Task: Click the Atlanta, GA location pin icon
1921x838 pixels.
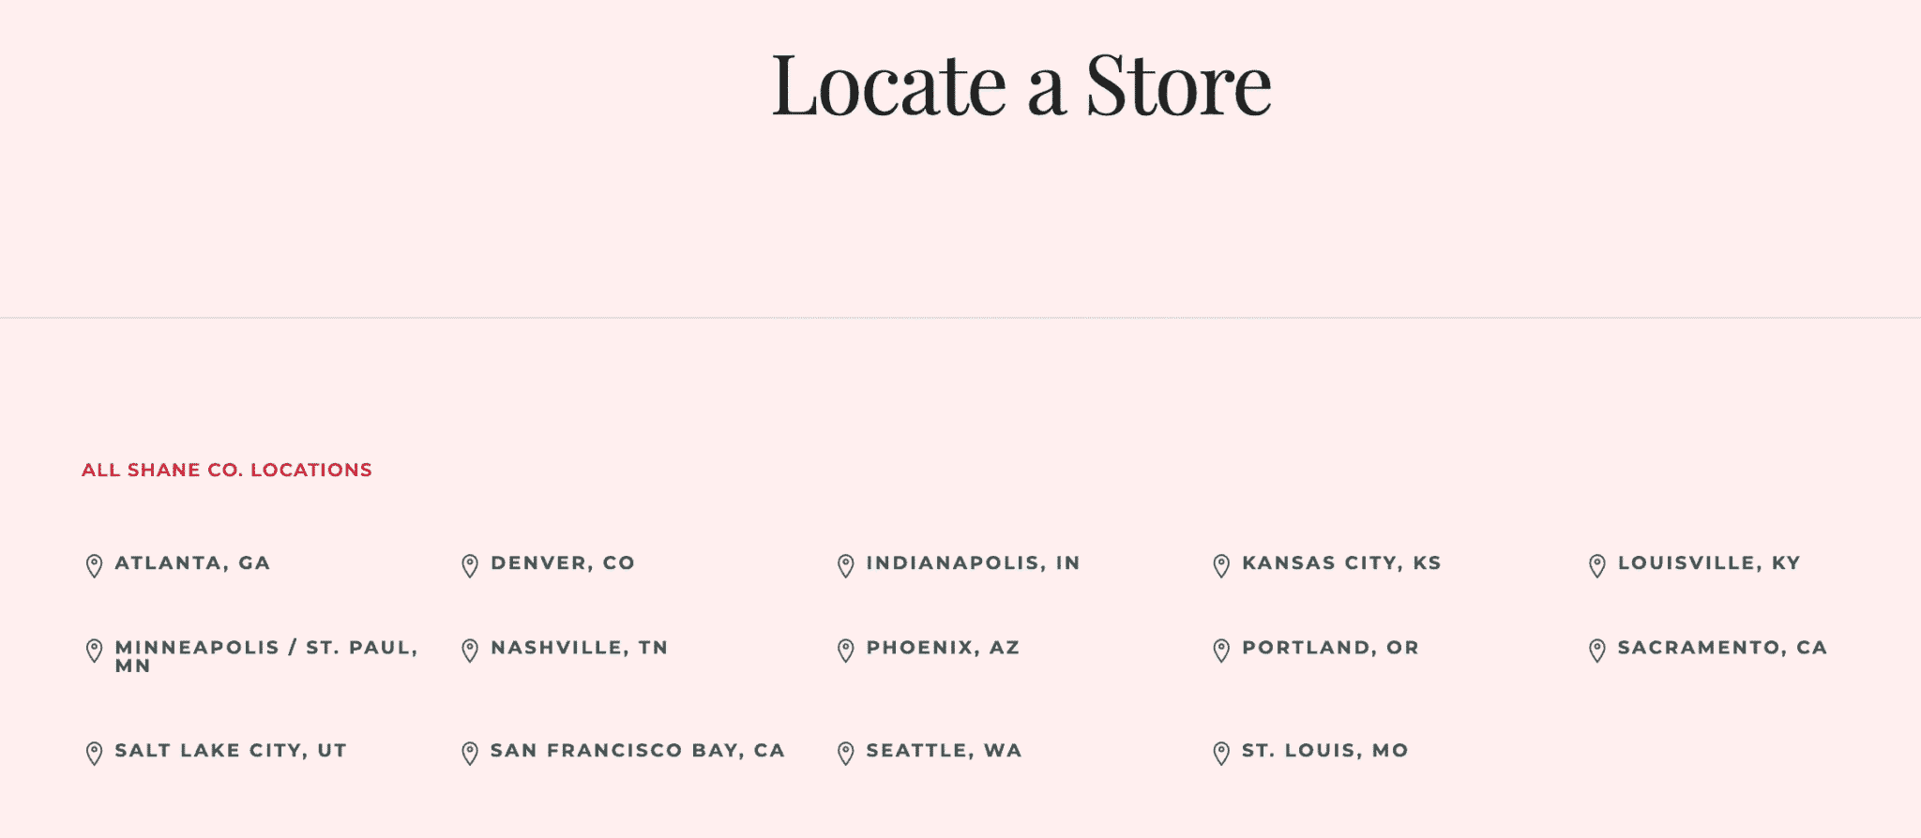Action: pos(94,563)
